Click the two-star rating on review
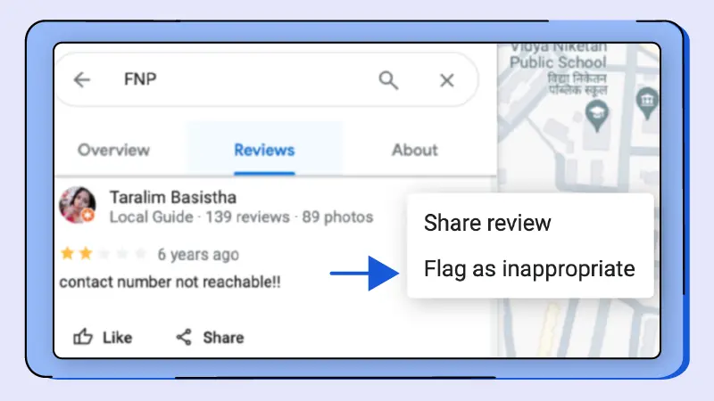This screenshot has height=401, width=714. 104,253
